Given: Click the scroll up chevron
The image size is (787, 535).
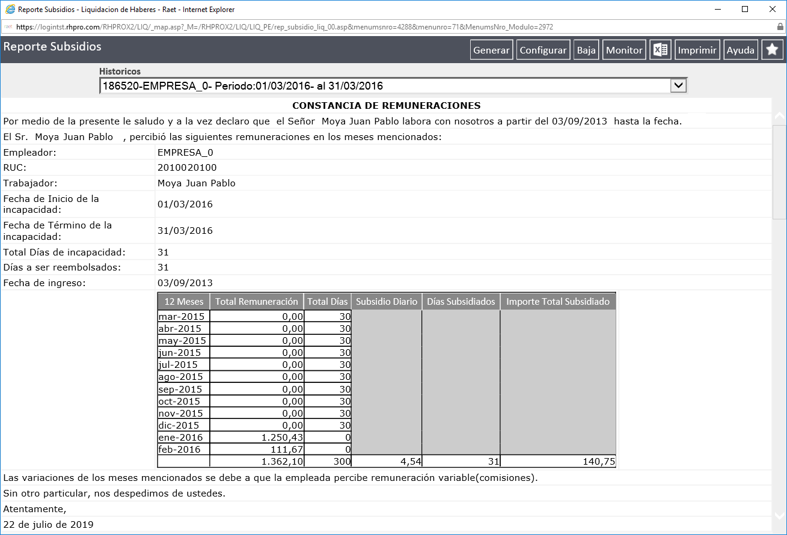Looking at the screenshot, I should 779,116.
